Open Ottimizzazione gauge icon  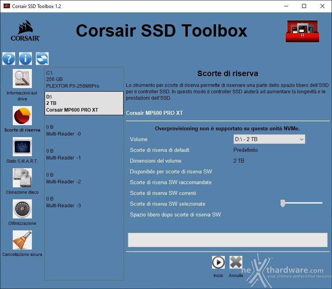click(x=22, y=209)
